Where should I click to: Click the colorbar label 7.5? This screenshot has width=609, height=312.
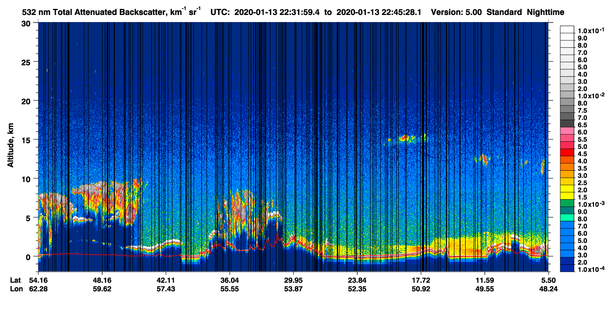click(x=582, y=110)
